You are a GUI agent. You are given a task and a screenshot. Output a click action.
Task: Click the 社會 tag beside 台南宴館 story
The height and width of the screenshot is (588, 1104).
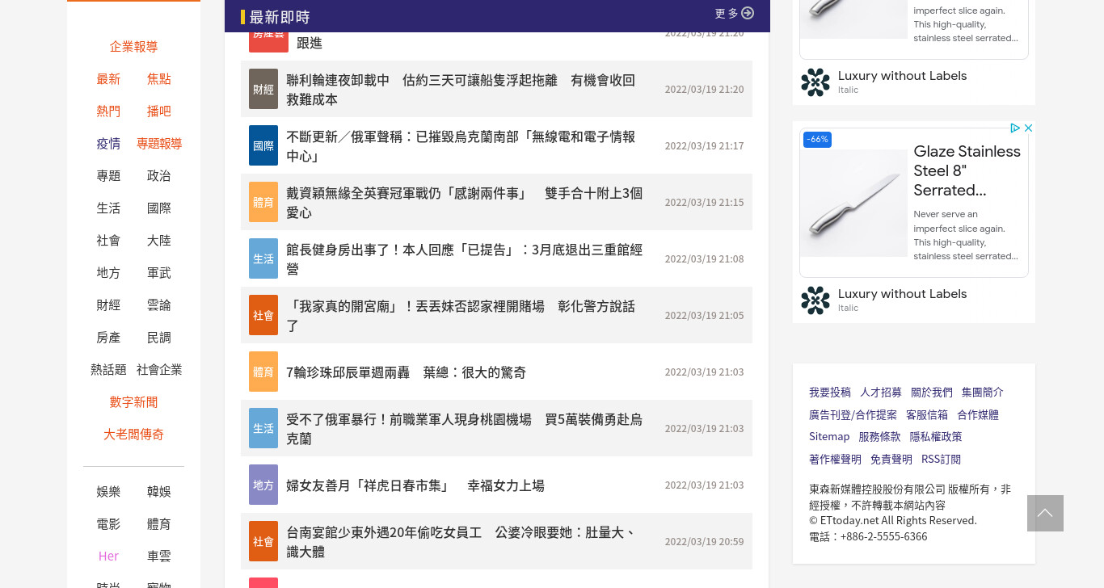(263, 541)
